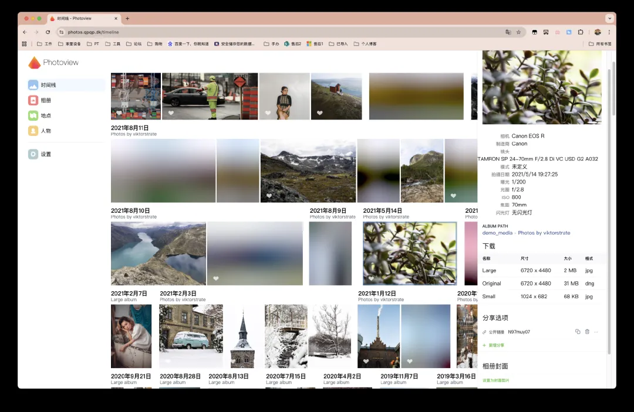Bookmark this page with the star icon
This screenshot has width=634, height=412.
click(x=518, y=32)
